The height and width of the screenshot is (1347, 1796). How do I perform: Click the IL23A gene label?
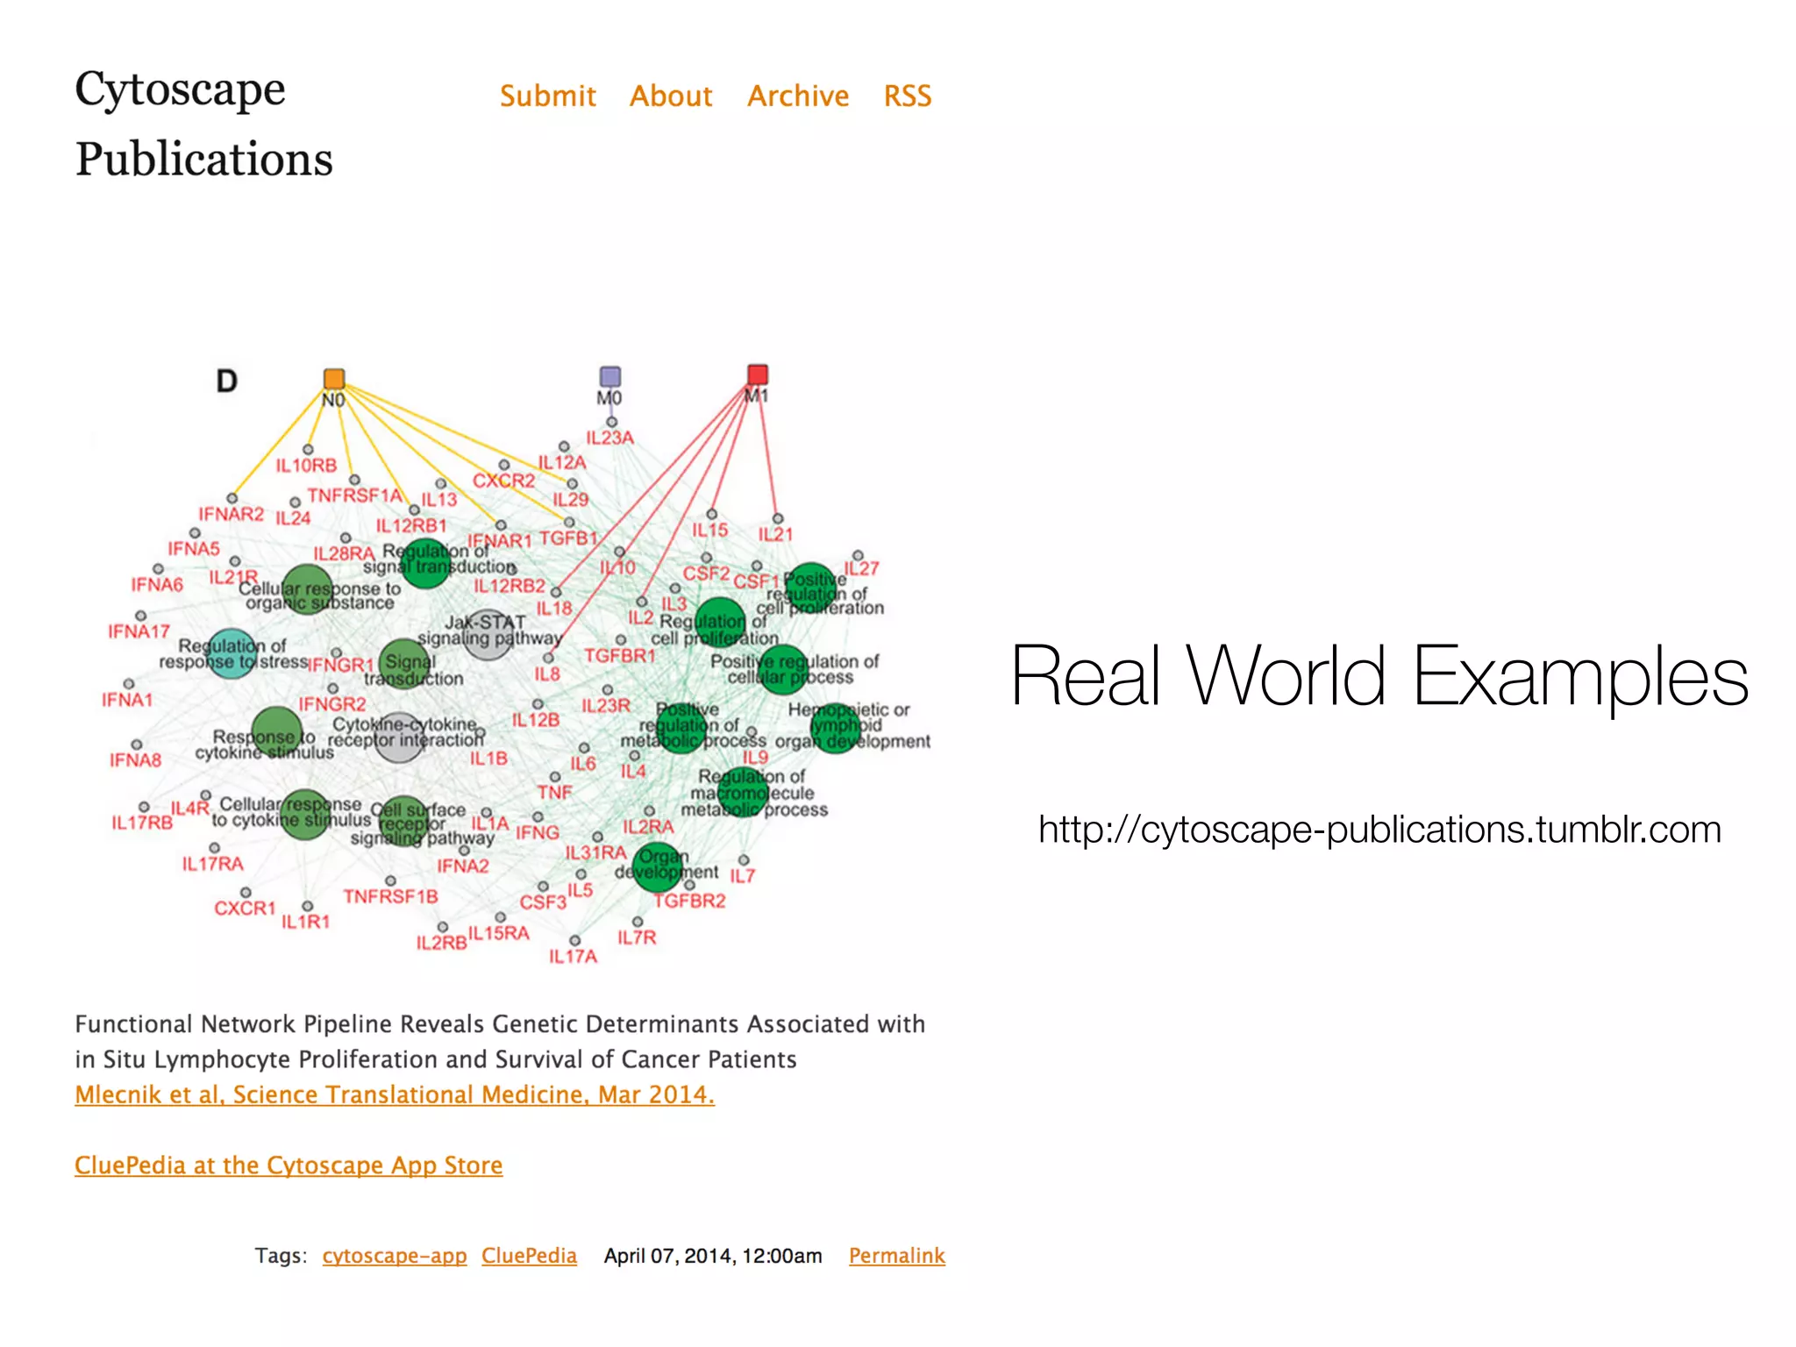(609, 438)
